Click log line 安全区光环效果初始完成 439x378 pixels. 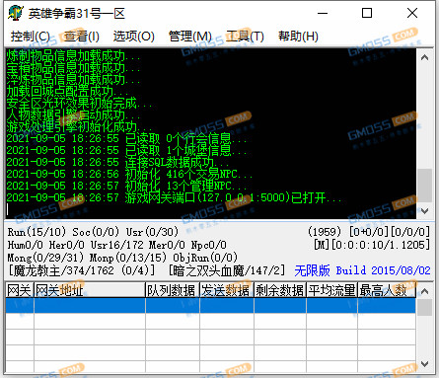point(79,103)
